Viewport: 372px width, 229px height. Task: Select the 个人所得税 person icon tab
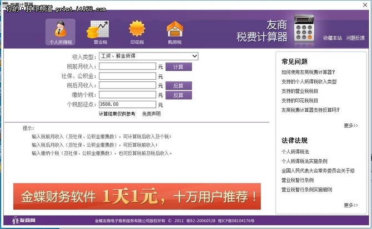61,32
